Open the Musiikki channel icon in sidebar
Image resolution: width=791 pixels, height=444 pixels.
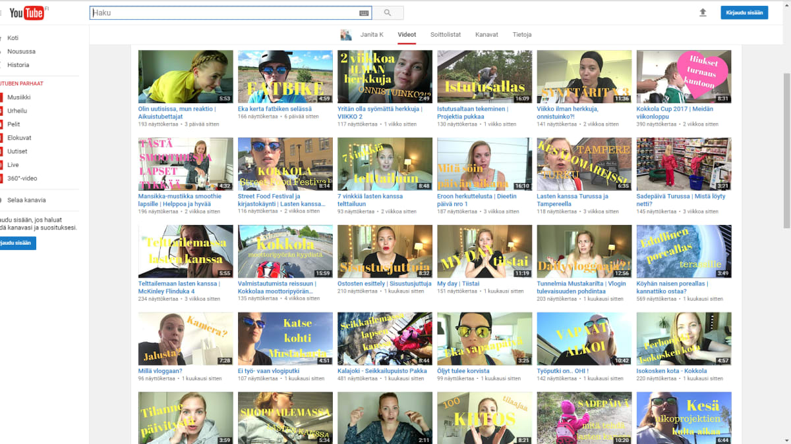tap(2, 97)
